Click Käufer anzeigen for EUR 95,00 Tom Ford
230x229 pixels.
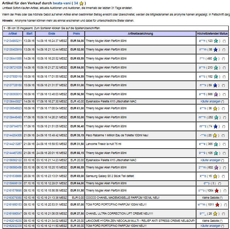click(211, 226)
